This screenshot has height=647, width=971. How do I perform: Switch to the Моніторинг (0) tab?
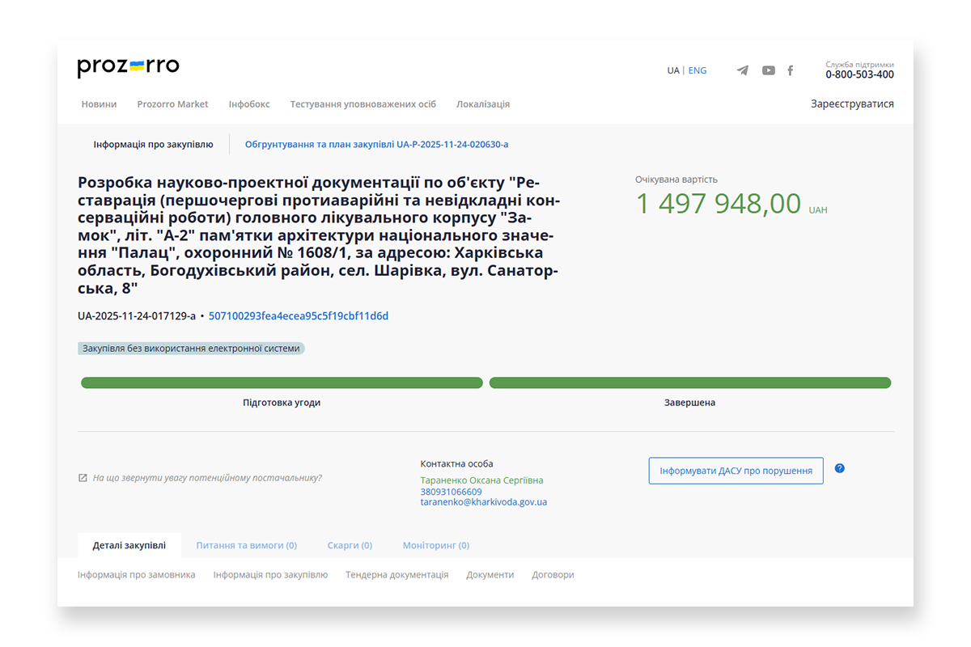pos(436,545)
